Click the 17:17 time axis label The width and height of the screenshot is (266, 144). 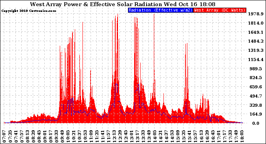coord(224,136)
